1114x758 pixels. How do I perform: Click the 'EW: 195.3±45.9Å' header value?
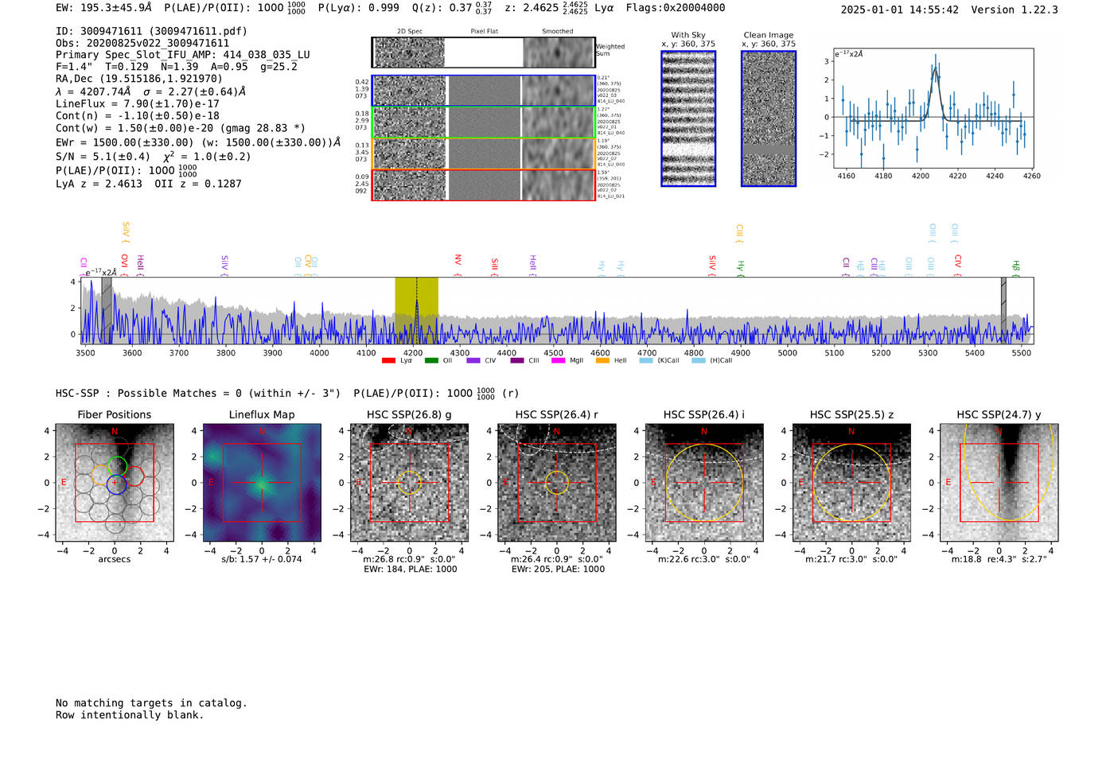click(x=103, y=8)
